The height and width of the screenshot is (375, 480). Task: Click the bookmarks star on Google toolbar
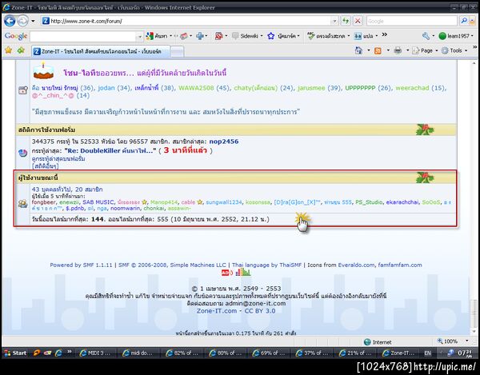(270, 36)
